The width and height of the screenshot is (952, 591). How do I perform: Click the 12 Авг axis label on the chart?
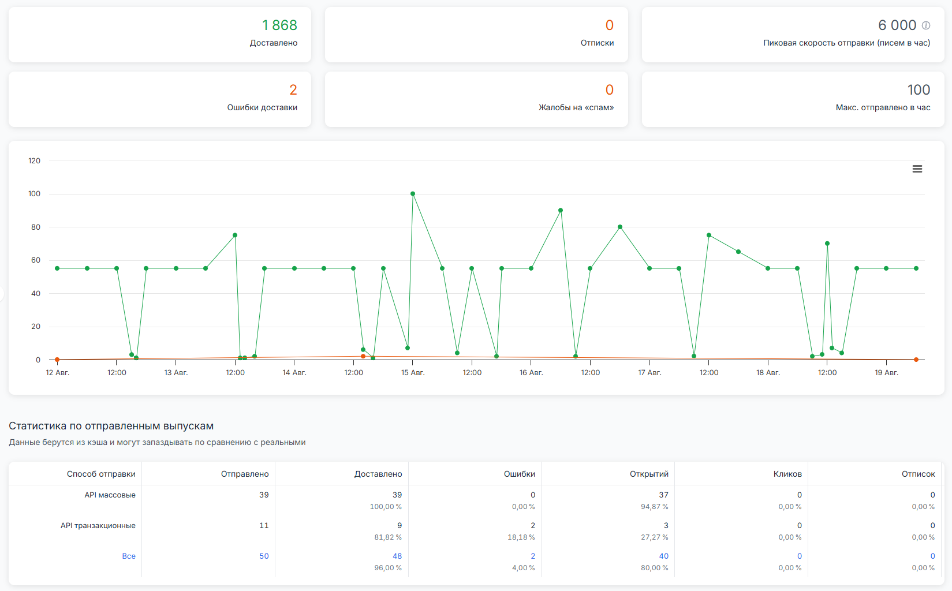tap(57, 372)
